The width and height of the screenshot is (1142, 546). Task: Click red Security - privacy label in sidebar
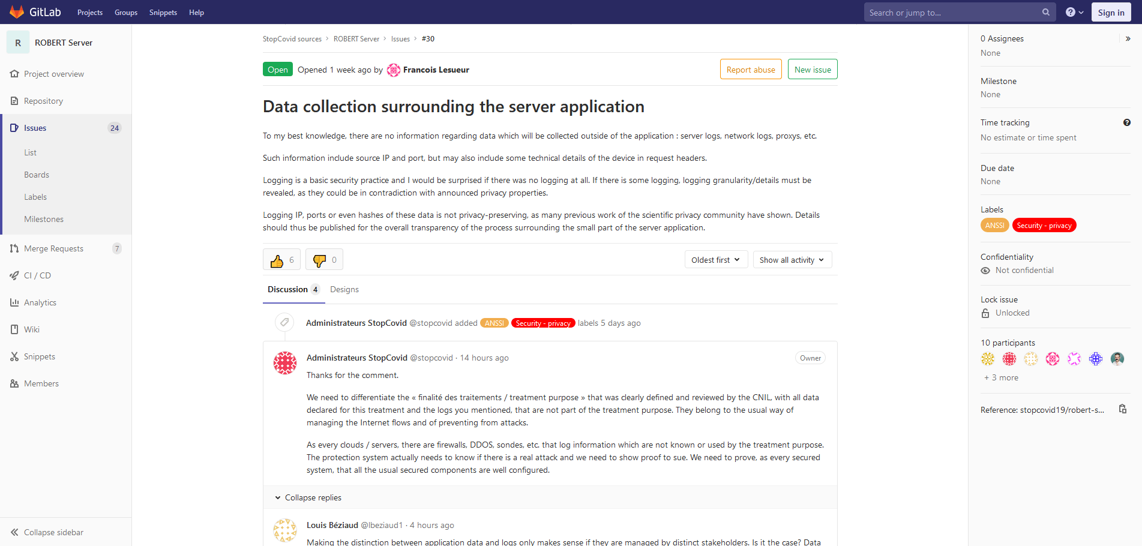pos(1044,226)
